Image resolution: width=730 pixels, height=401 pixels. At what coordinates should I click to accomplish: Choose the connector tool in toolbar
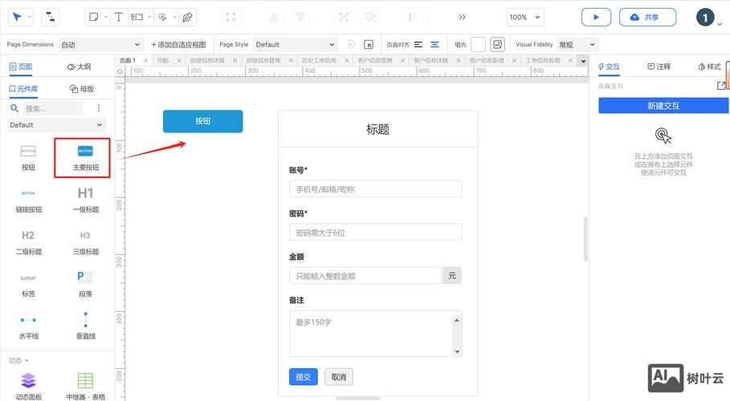[51, 17]
